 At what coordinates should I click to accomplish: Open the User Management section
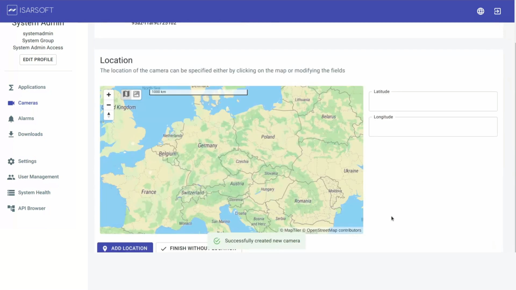coord(11,177)
